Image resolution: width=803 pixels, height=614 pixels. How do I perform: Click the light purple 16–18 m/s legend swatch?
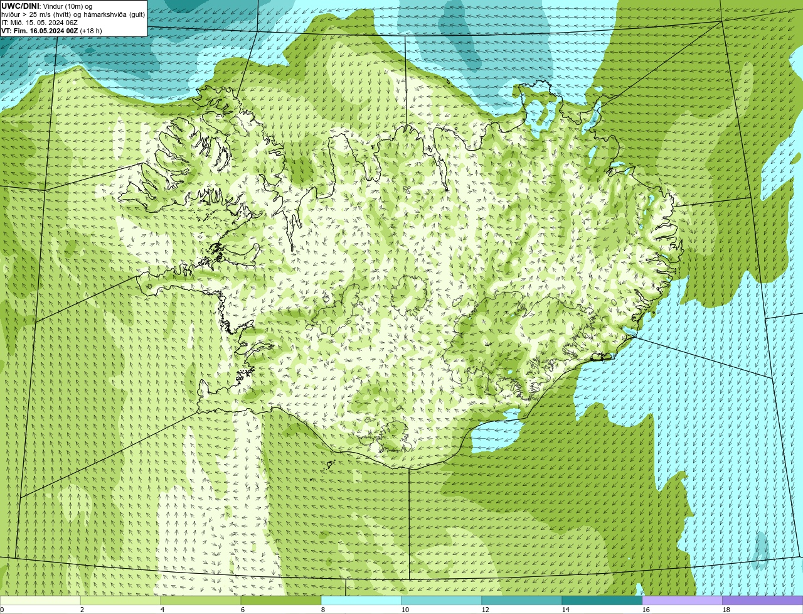click(x=683, y=600)
